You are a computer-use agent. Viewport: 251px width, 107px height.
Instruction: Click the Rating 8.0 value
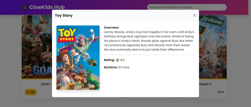tap(122, 60)
